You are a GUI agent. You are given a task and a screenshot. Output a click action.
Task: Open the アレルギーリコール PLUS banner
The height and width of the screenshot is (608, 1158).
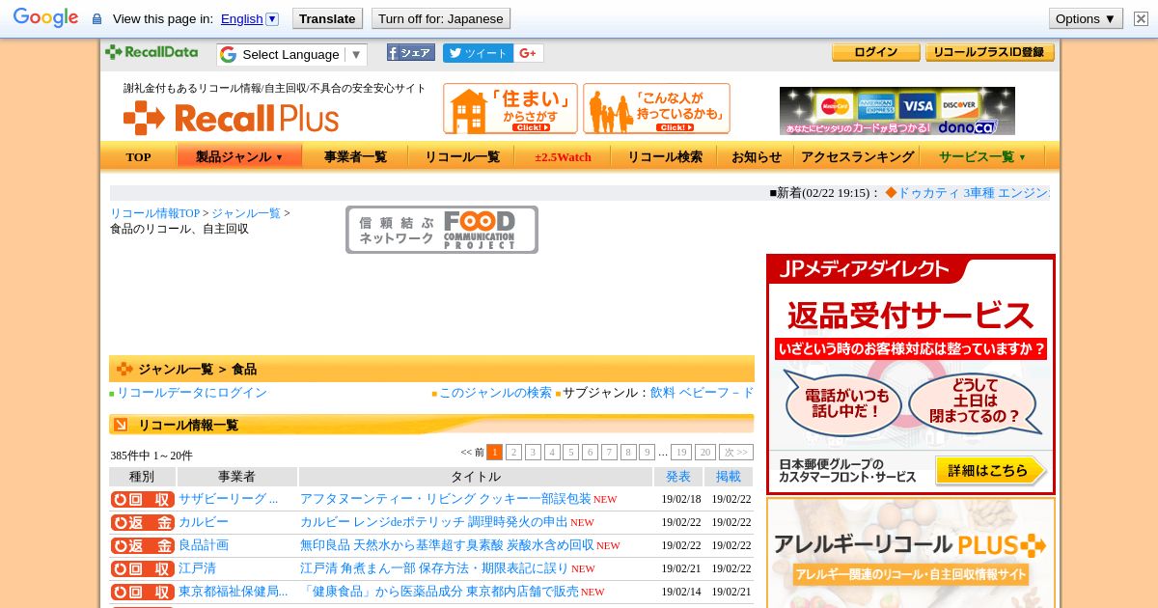(x=910, y=553)
